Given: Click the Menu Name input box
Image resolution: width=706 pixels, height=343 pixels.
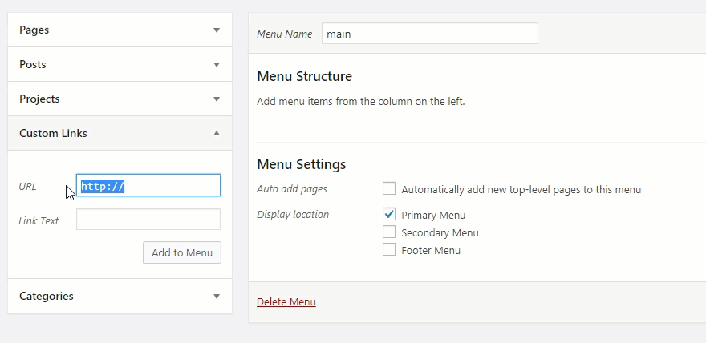Looking at the screenshot, I should [x=429, y=34].
